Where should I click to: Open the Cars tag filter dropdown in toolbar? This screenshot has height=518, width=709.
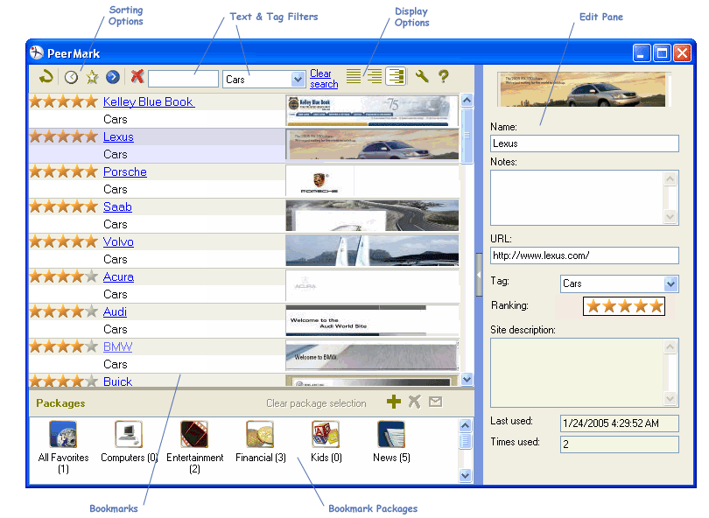pyautogui.click(x=298, y=79)
